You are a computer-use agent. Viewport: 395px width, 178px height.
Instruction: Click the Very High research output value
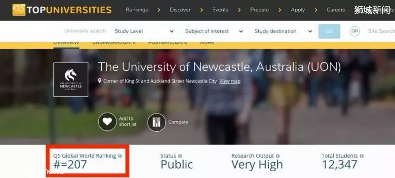coord(257,165)
